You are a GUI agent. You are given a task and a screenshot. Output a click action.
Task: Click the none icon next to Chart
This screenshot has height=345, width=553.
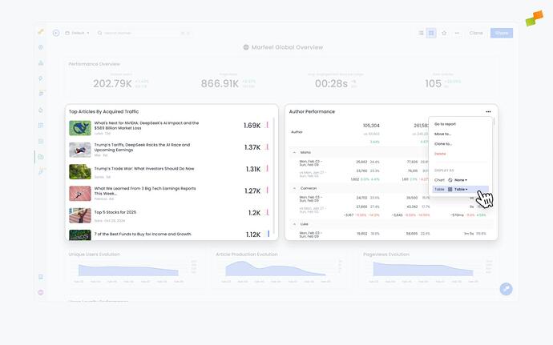(x=450, y=180)
